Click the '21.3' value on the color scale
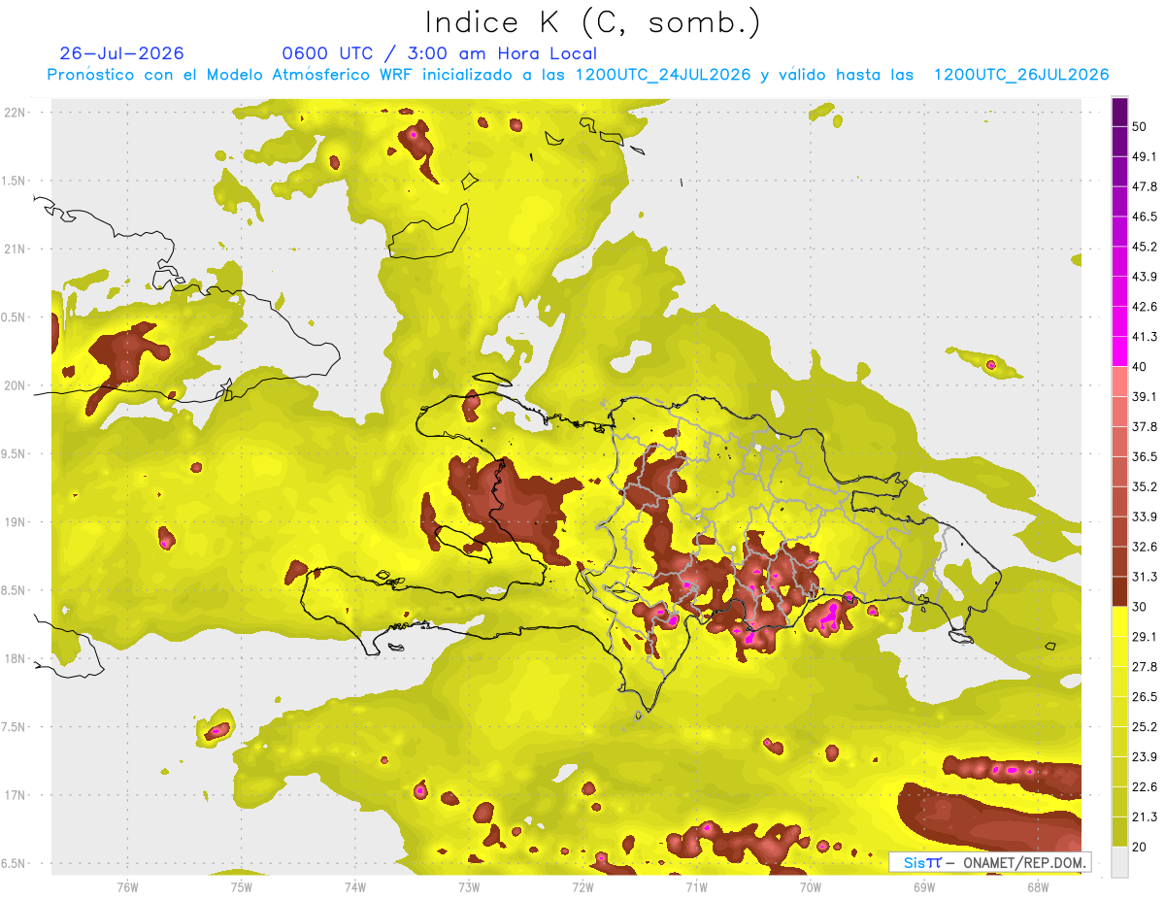Screen dimensions: 1165x900 1144,817
